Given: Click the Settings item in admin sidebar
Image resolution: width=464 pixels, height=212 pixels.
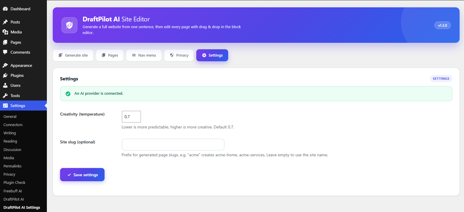Looking at the screenshot, I should tap(23, 106).
